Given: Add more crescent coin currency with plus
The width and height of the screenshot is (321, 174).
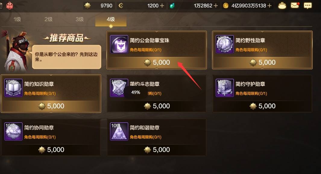Looking at the screenshot, I should (162, 6).
